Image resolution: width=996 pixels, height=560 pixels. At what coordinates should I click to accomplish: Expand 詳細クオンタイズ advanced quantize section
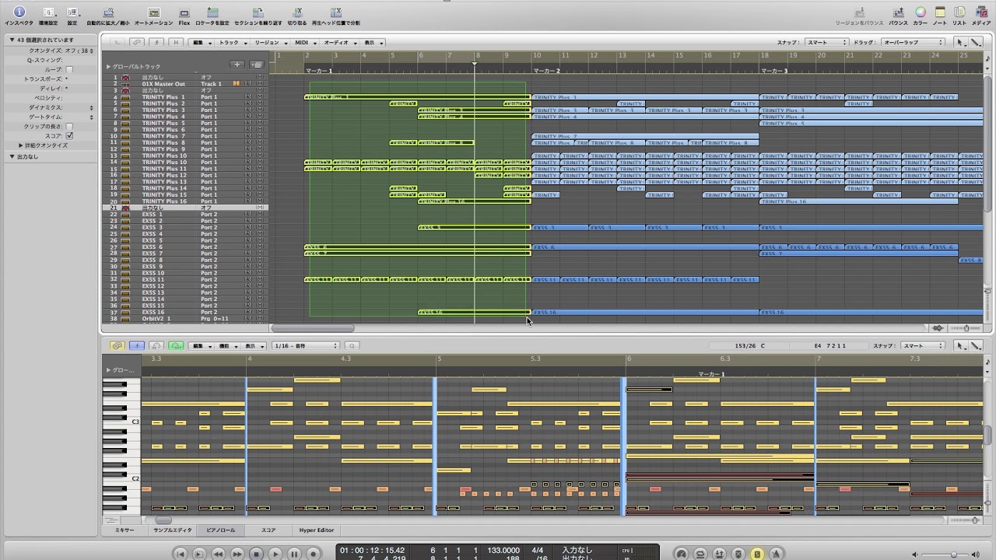pos(21,145)
